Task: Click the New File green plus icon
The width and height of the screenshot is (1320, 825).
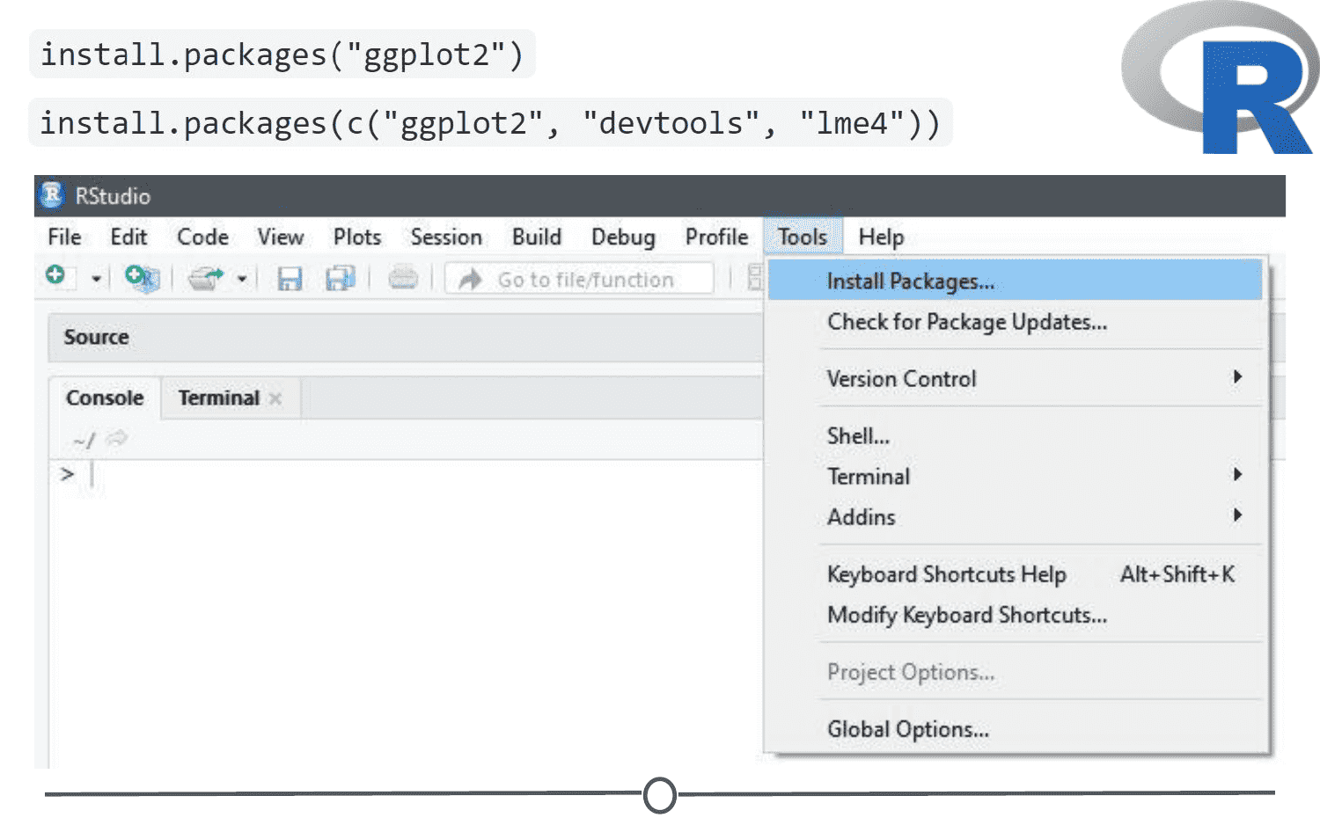Action: (55, 275)
